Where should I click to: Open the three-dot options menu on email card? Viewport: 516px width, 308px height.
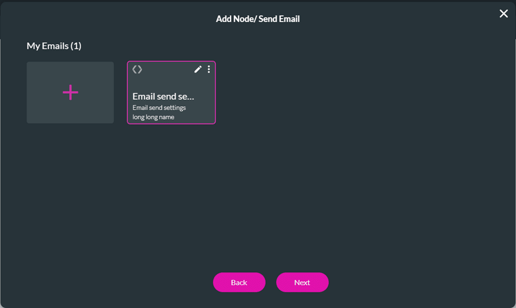point(209,69)
